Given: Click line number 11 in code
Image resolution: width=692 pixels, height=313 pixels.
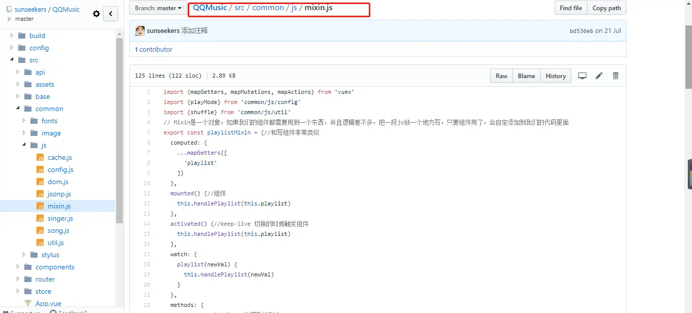Looking at the screenshot, I should 147,193.
